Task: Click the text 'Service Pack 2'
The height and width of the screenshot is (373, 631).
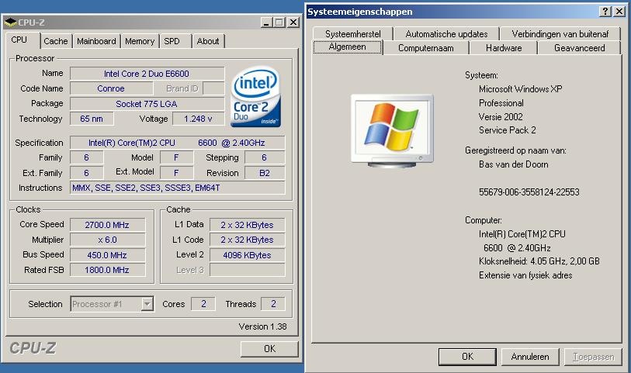Action: [507, 130]
